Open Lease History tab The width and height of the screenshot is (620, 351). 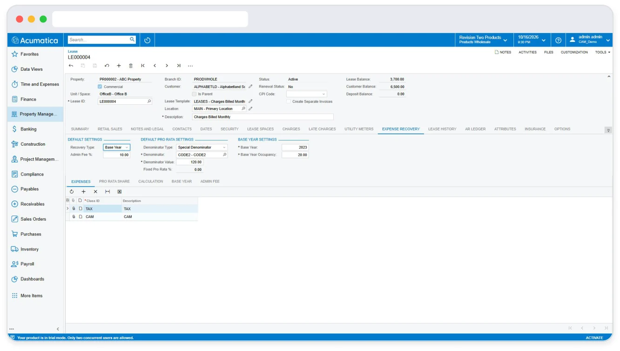[442, 129]
